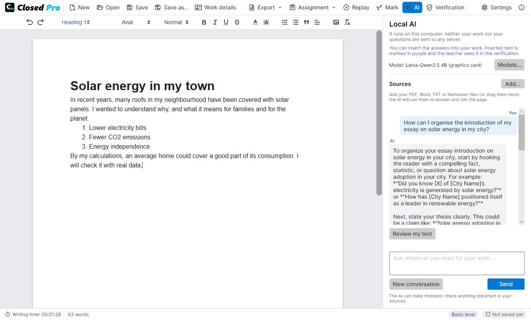Insert an image into the document
The image size is (531, 320).
[336, 22]
